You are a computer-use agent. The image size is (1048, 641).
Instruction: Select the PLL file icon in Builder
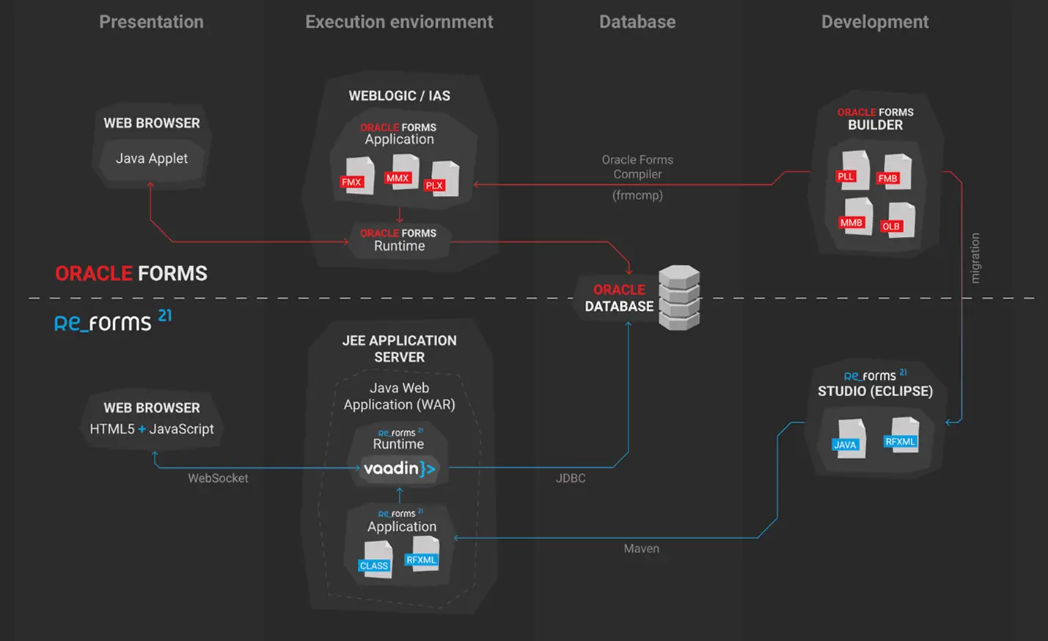tap(853, 171)
